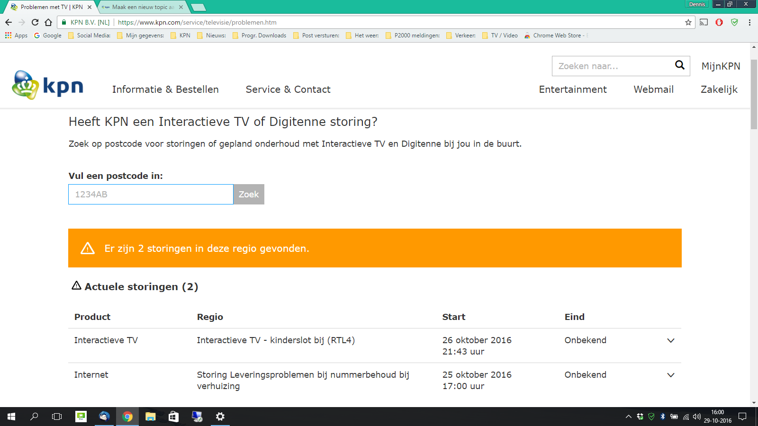Screen dimensions: 758x426
Task: Open the Settings gear on taskbar
Action: point(220,417)
